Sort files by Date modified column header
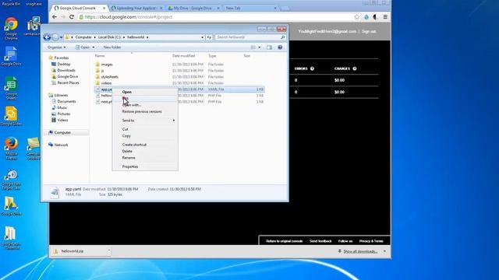Screen dimensions: 499x280 (184, 56)
